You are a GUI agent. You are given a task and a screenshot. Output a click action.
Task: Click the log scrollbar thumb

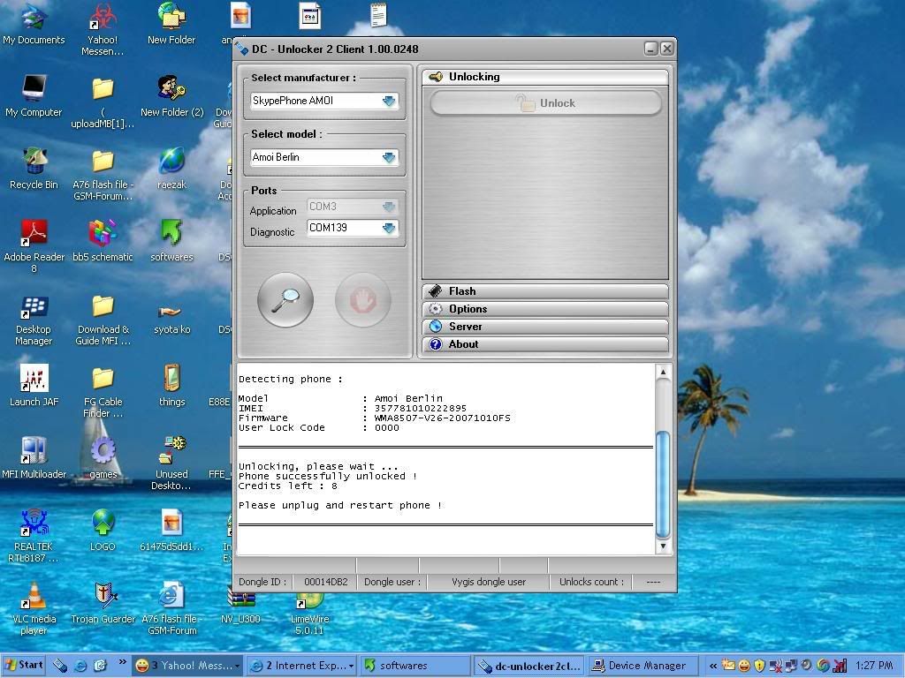pos(663,485)
